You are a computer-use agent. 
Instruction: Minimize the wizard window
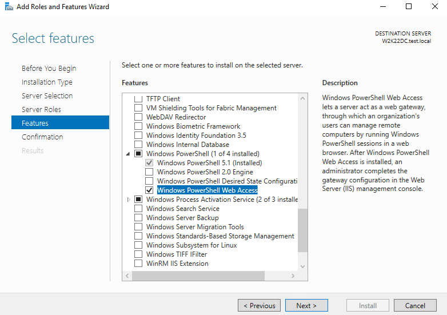click(383, 6)
